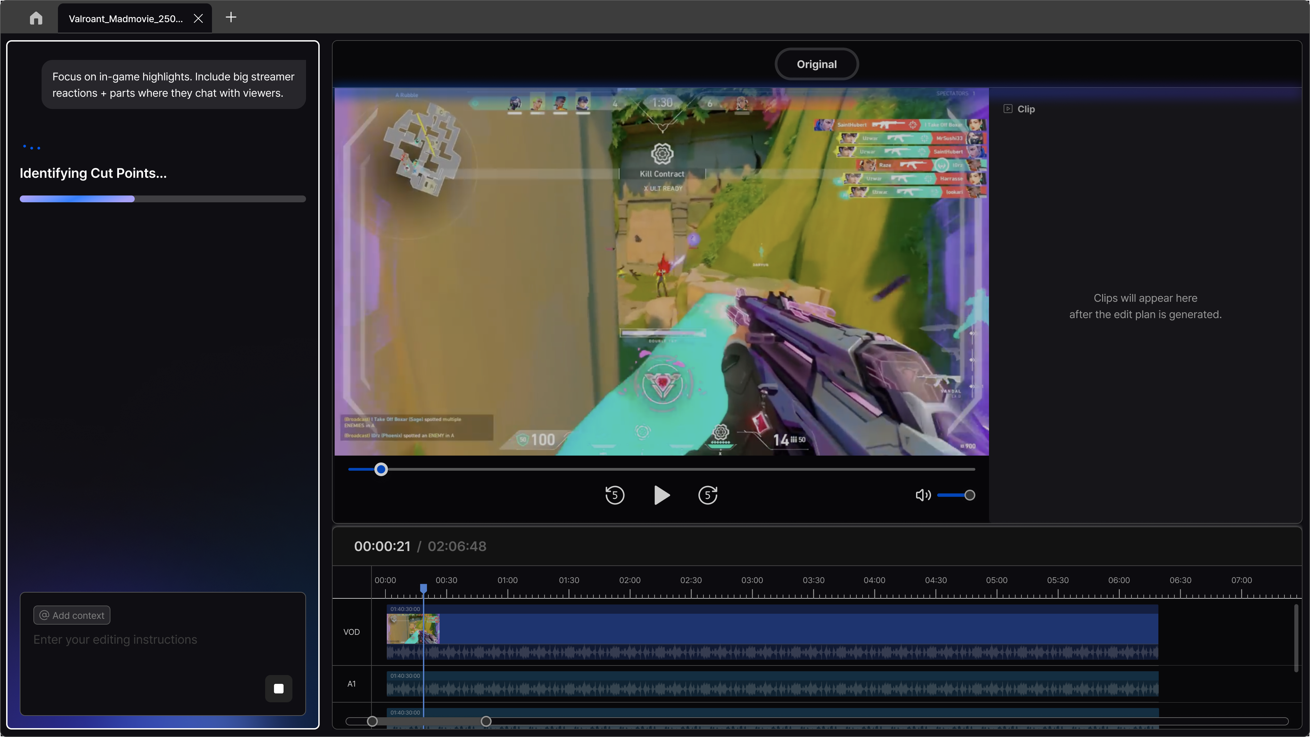The image size is (1310, 737).
Task: Click the total duration 02:06:48
Action: (x=457, y=546)
